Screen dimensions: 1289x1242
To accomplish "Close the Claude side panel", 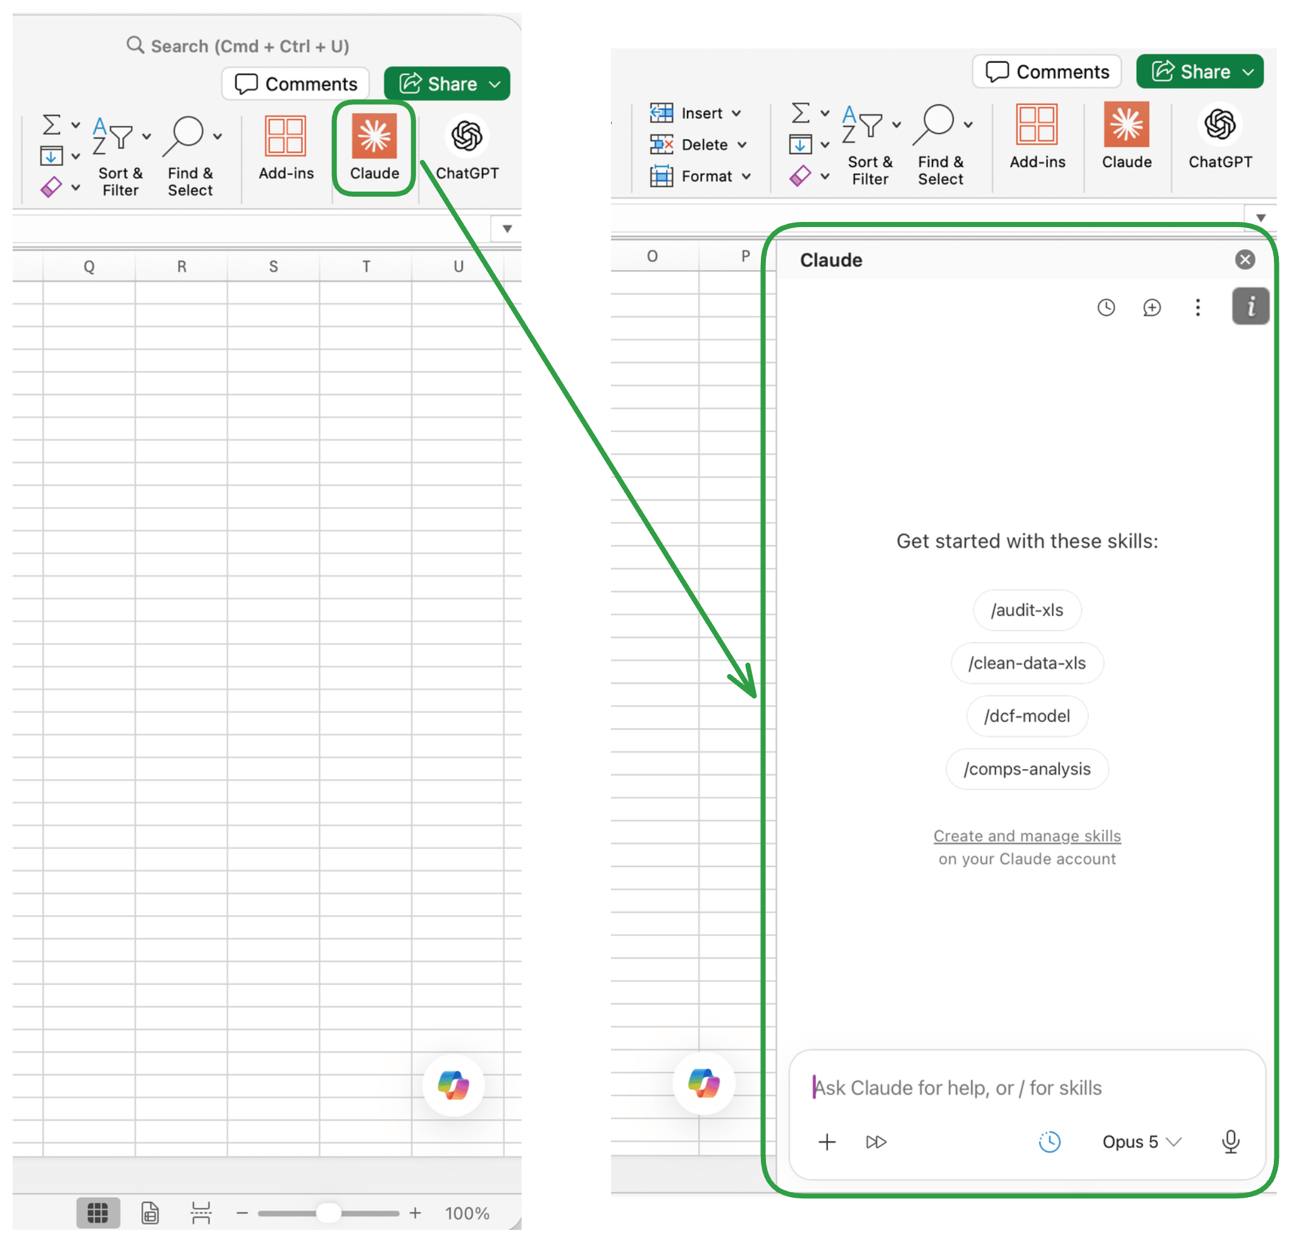I will 1244,259.
